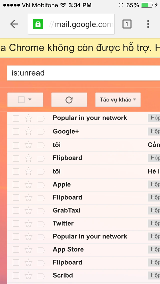Viewport: 160px width, 284px height.
Task: Click the is:unread search field
Action: click(83, 73)
